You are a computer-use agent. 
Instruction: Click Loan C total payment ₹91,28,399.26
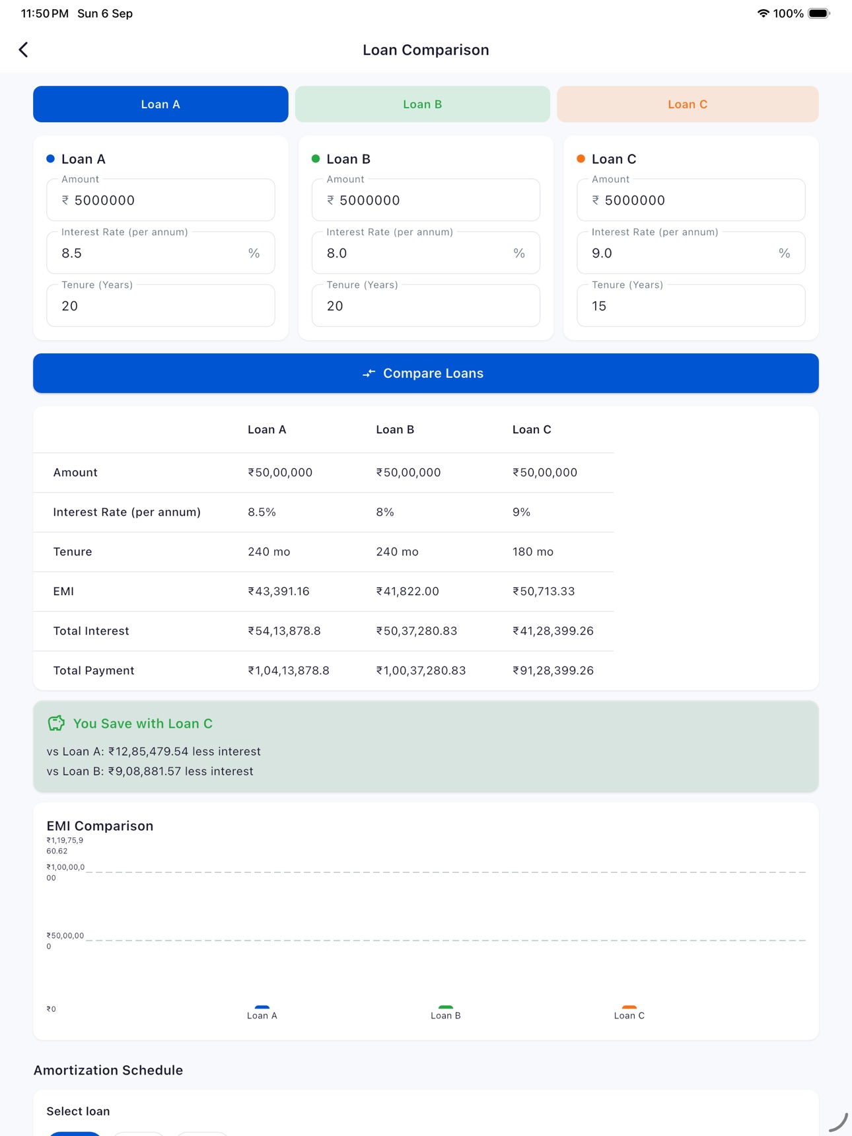click(553, 670)
